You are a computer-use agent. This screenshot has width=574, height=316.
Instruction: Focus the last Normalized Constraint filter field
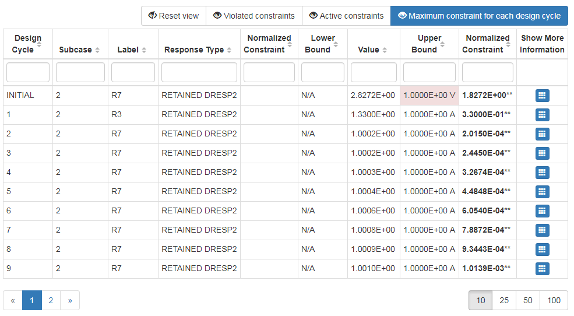tap(488, 72)
